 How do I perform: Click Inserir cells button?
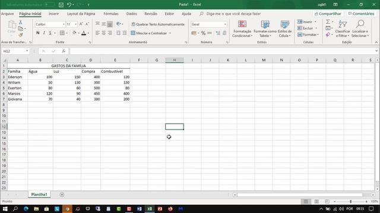[x=305, y=22]
